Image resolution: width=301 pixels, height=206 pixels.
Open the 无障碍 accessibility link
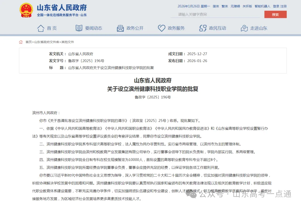[x=235, y=6]
